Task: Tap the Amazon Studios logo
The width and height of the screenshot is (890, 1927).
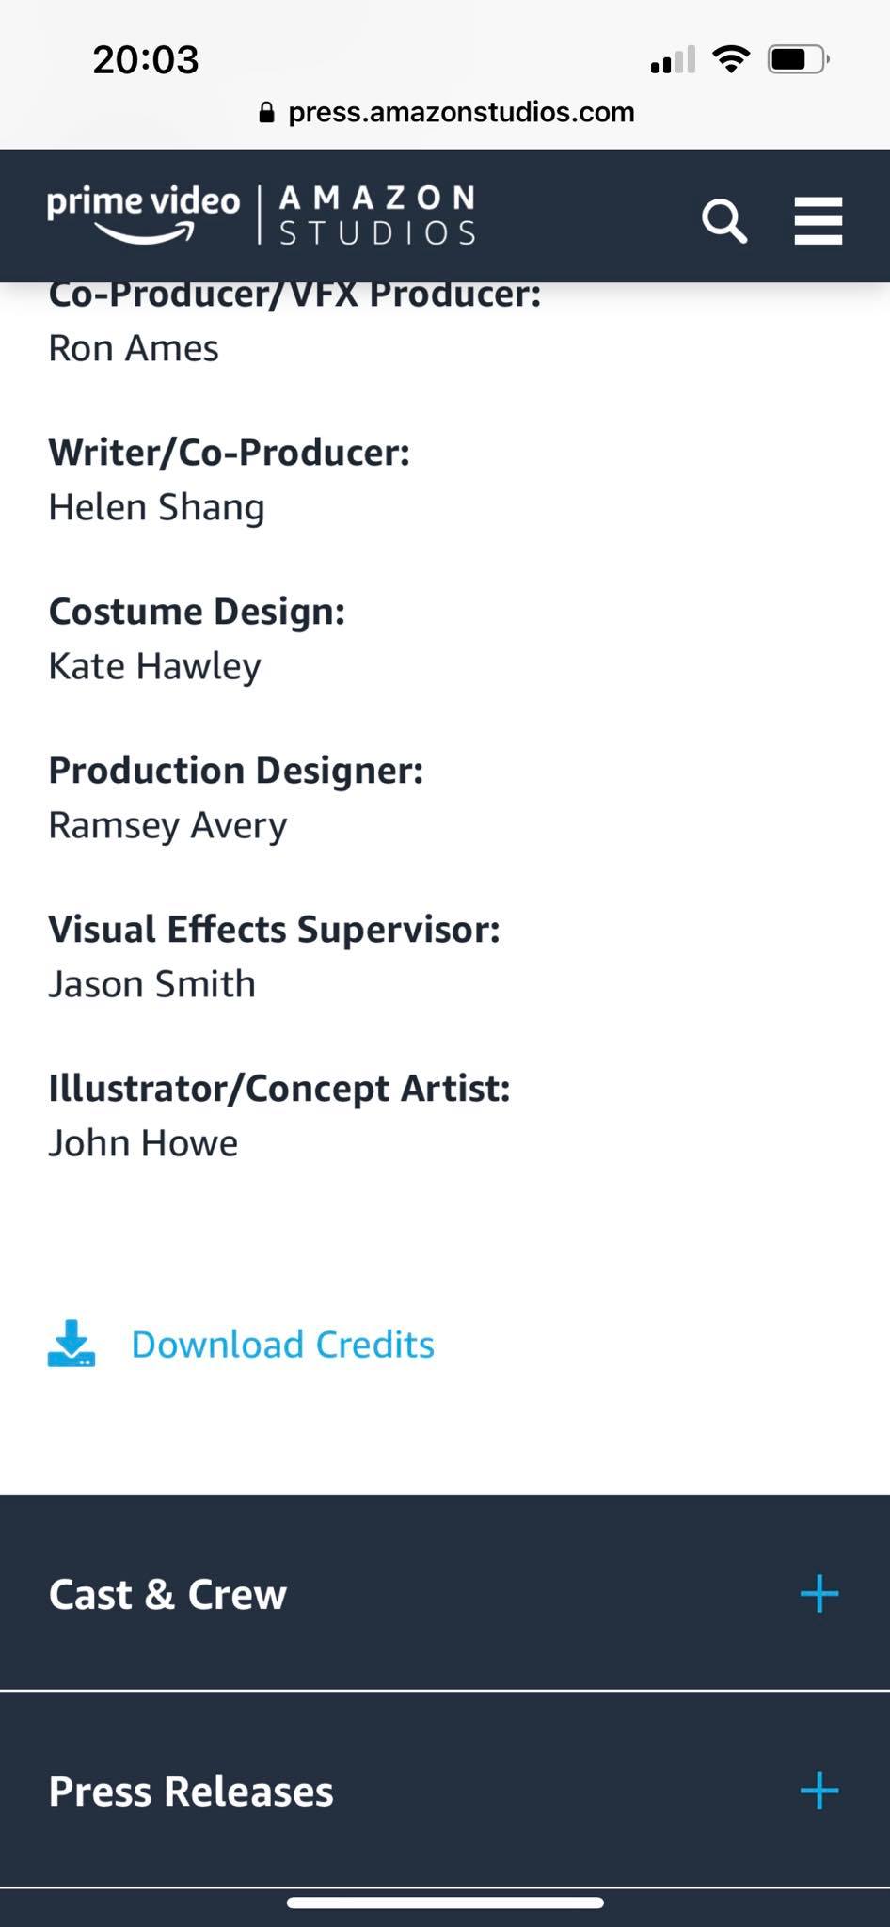Action: point(377,215)
